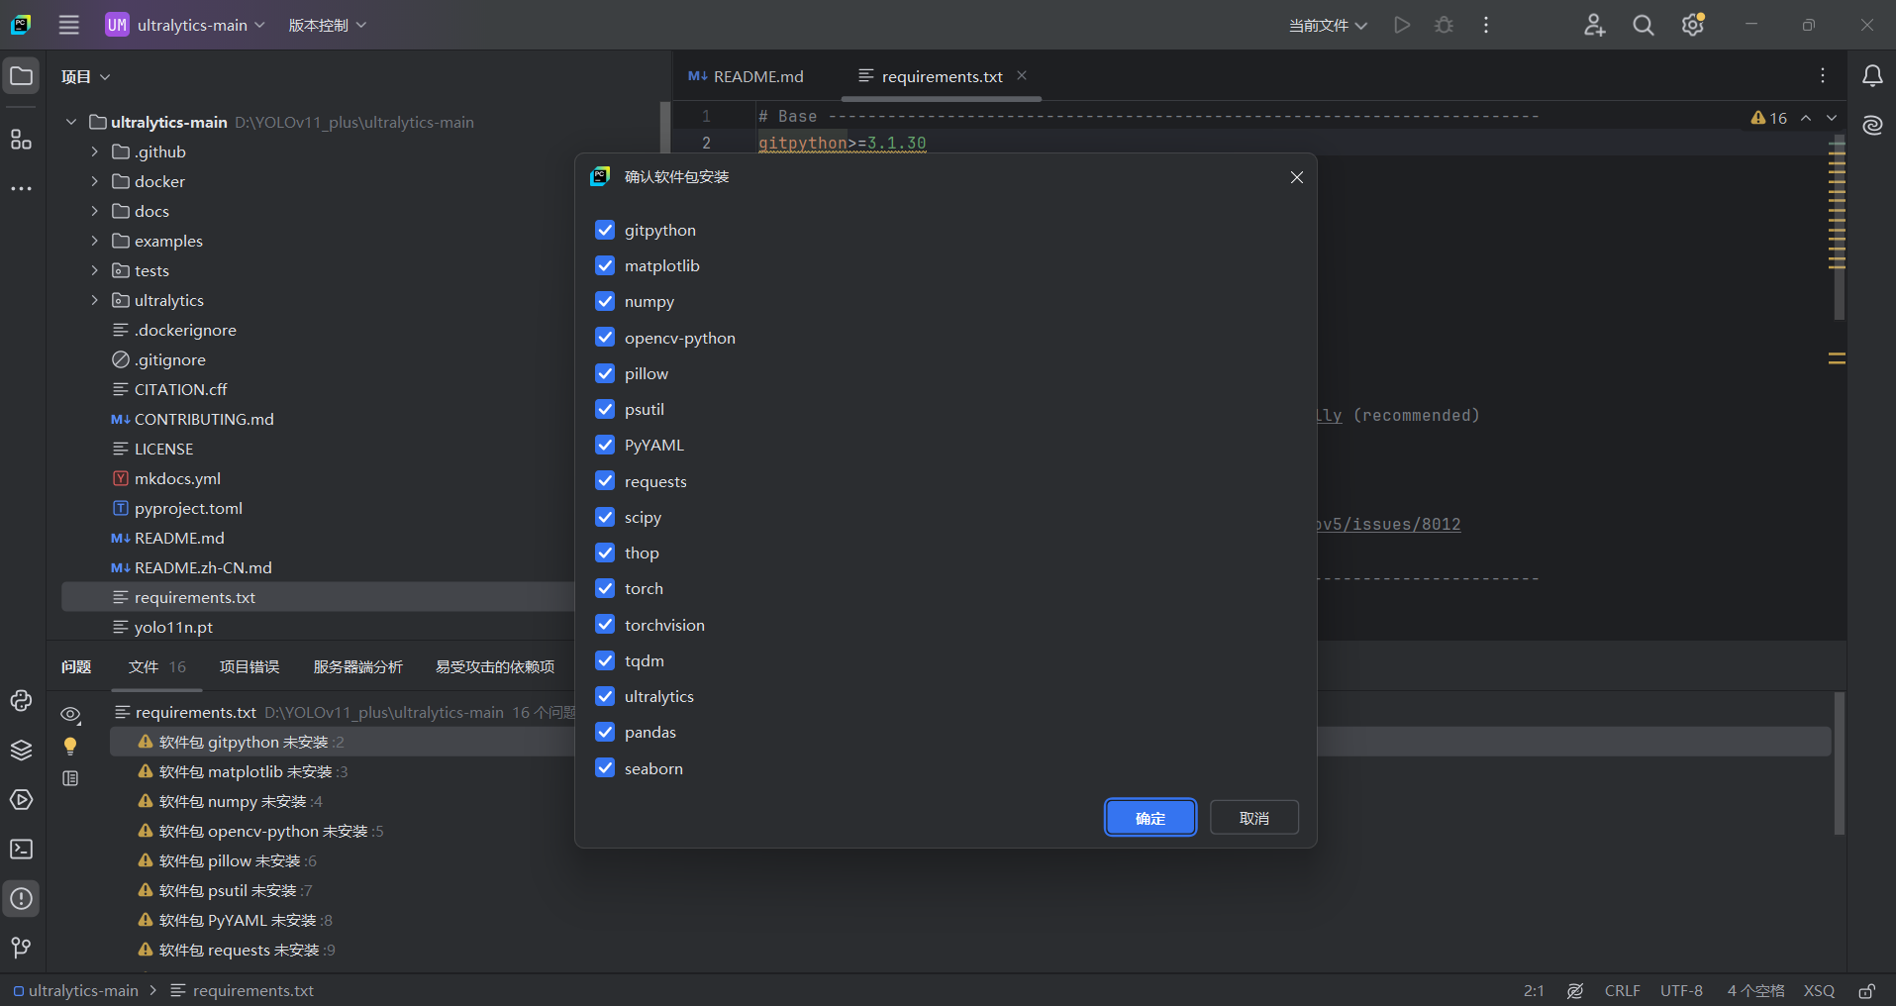
Task: Go to next highlighted error arrow
Action: coord(1832,118)
